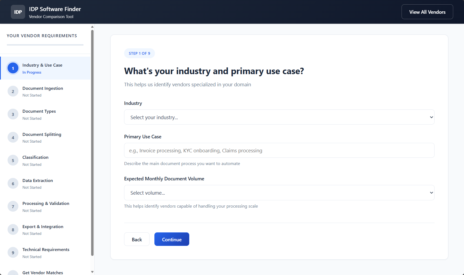Select step 4 Document Splitting circle

(x=13, y=137)
